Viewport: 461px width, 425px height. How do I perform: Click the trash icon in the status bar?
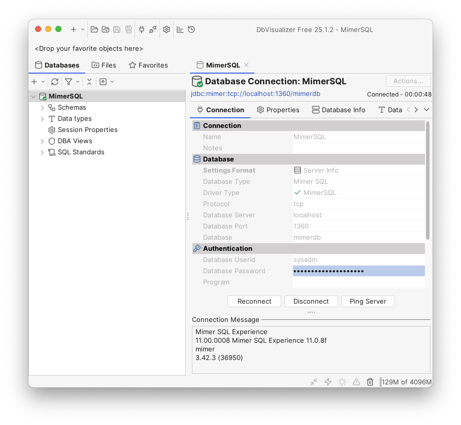coord(370,381)
